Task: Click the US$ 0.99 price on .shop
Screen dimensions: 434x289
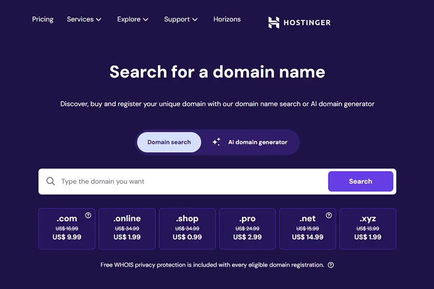Action: coord(188,237)
